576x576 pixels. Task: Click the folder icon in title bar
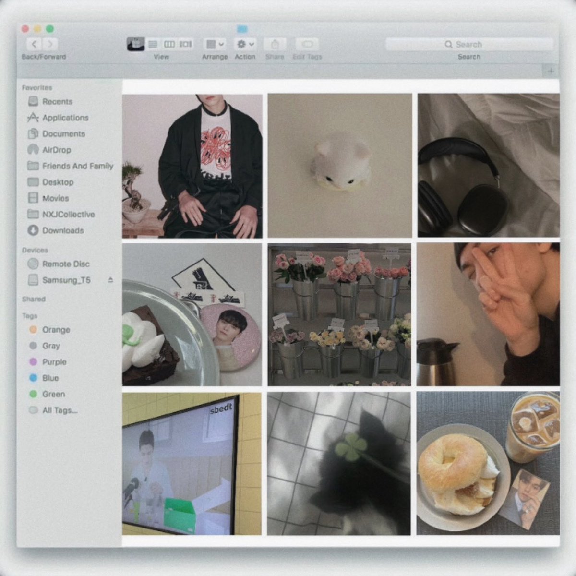(242, 29)
